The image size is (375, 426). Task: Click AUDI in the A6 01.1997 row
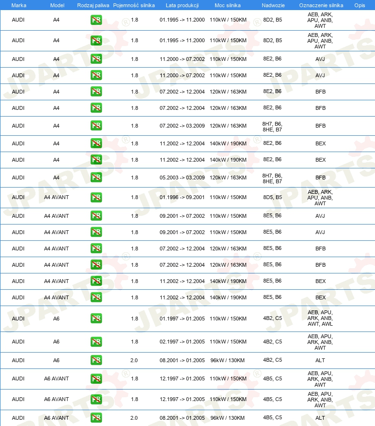tap(18, 319)
